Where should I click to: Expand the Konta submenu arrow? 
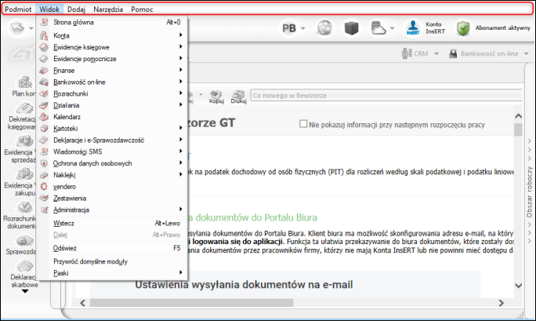click(180, 35)
